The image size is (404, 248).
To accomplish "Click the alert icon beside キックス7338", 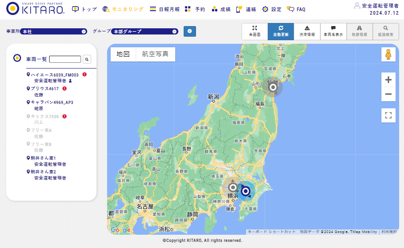I will [65, 116].
